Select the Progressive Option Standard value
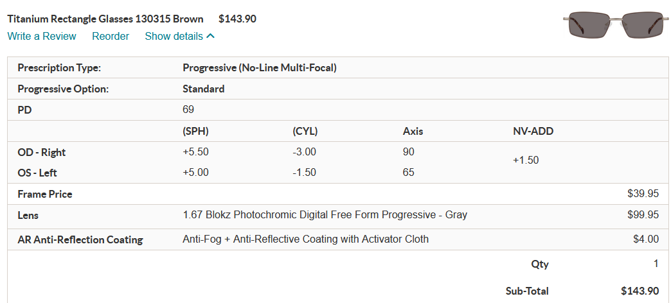The image size is (671, 303). [204, 89]
